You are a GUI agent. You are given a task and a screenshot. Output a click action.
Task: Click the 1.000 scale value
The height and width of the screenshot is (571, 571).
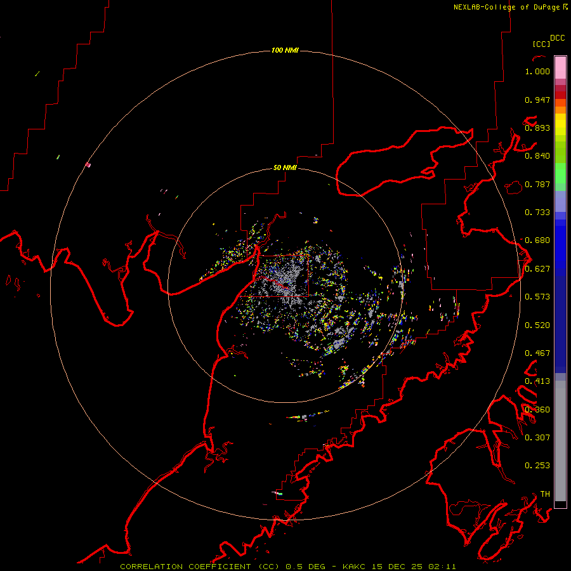(x=537, y=71)
